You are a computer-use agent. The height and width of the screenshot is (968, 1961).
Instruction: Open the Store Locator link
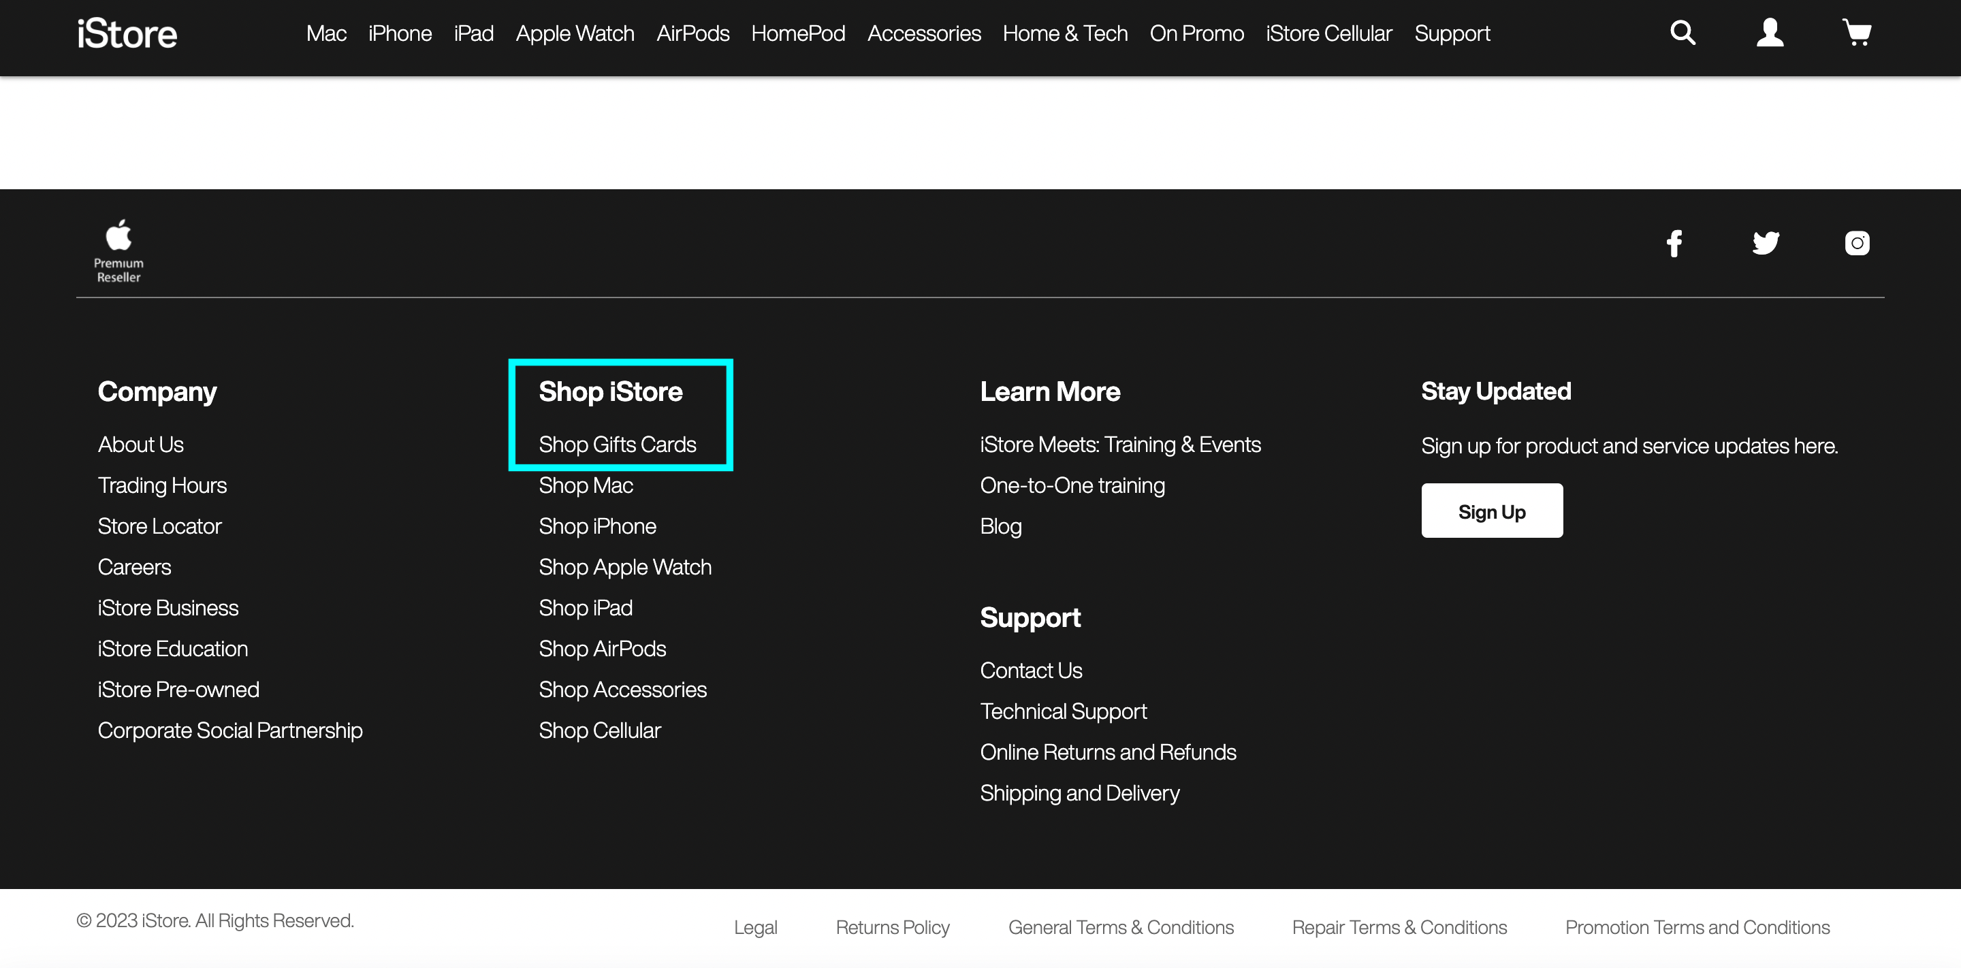(159, 527)
